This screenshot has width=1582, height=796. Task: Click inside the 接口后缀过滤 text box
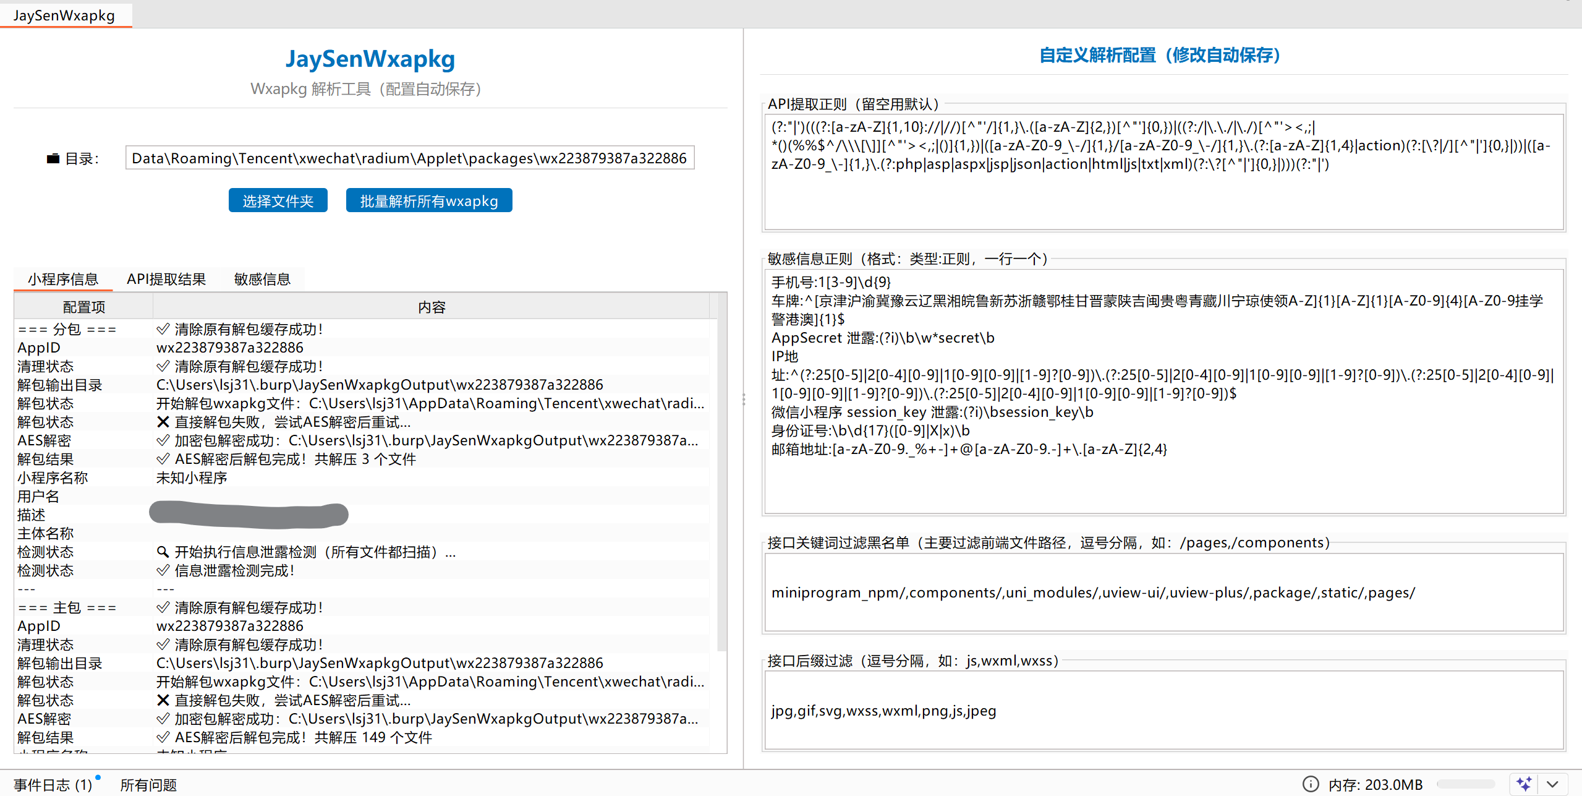tap(1163, 711)
